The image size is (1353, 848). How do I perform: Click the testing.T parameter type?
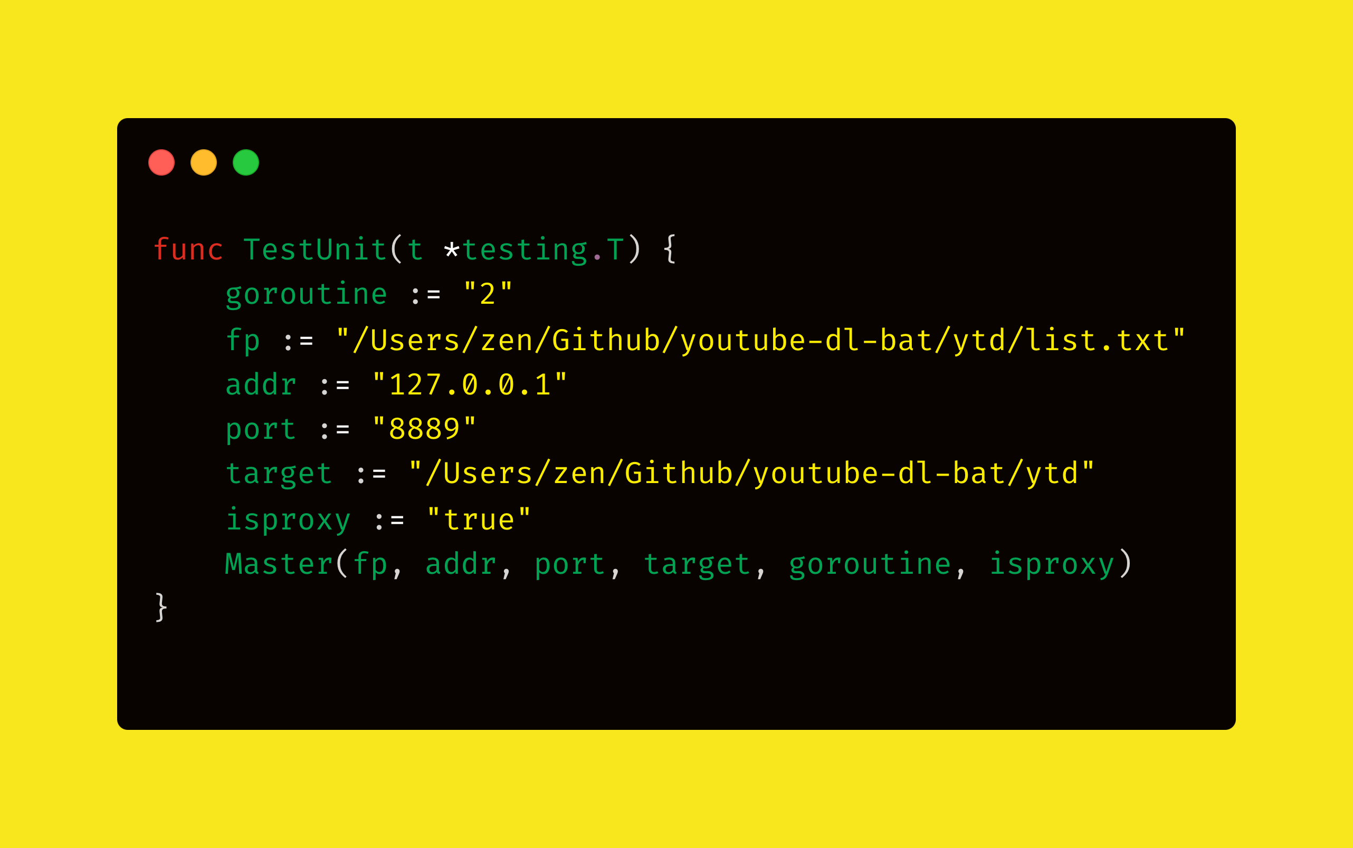[x=542, y=249]
